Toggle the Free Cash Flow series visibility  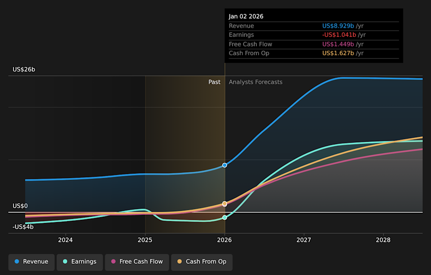coord(136,261)
